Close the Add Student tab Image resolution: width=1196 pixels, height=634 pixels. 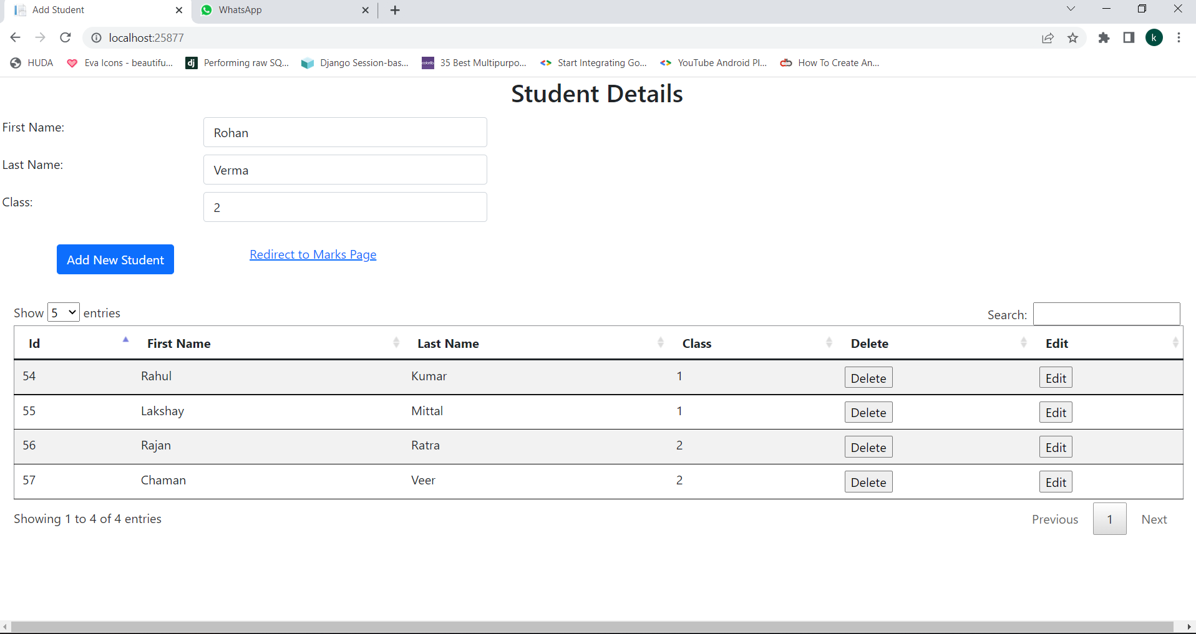[179, 10]
